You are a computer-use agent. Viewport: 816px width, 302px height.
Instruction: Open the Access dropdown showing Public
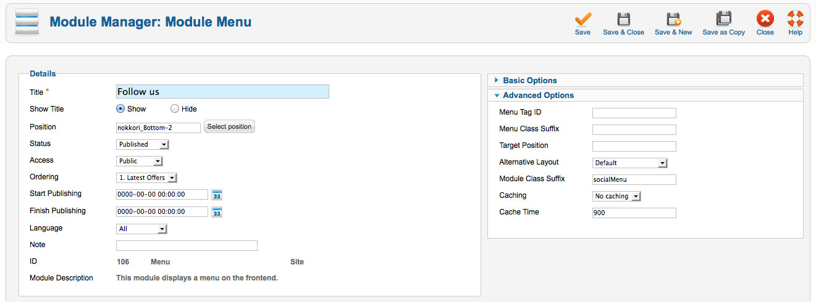tap(140, 161)
